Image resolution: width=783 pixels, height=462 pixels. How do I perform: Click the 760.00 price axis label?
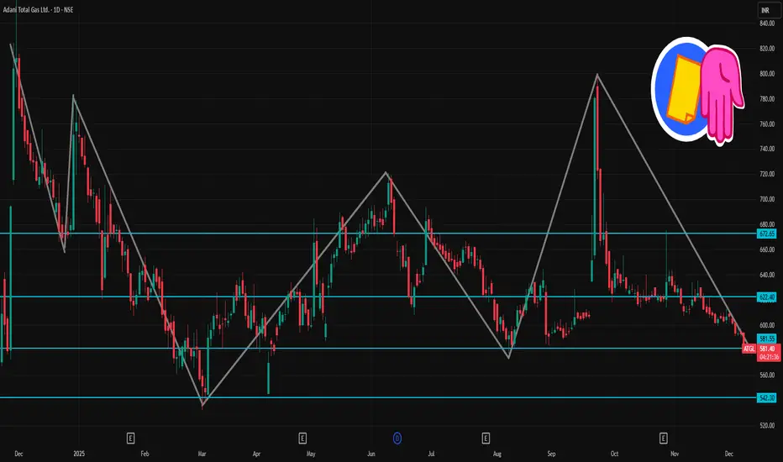[766, 123]
